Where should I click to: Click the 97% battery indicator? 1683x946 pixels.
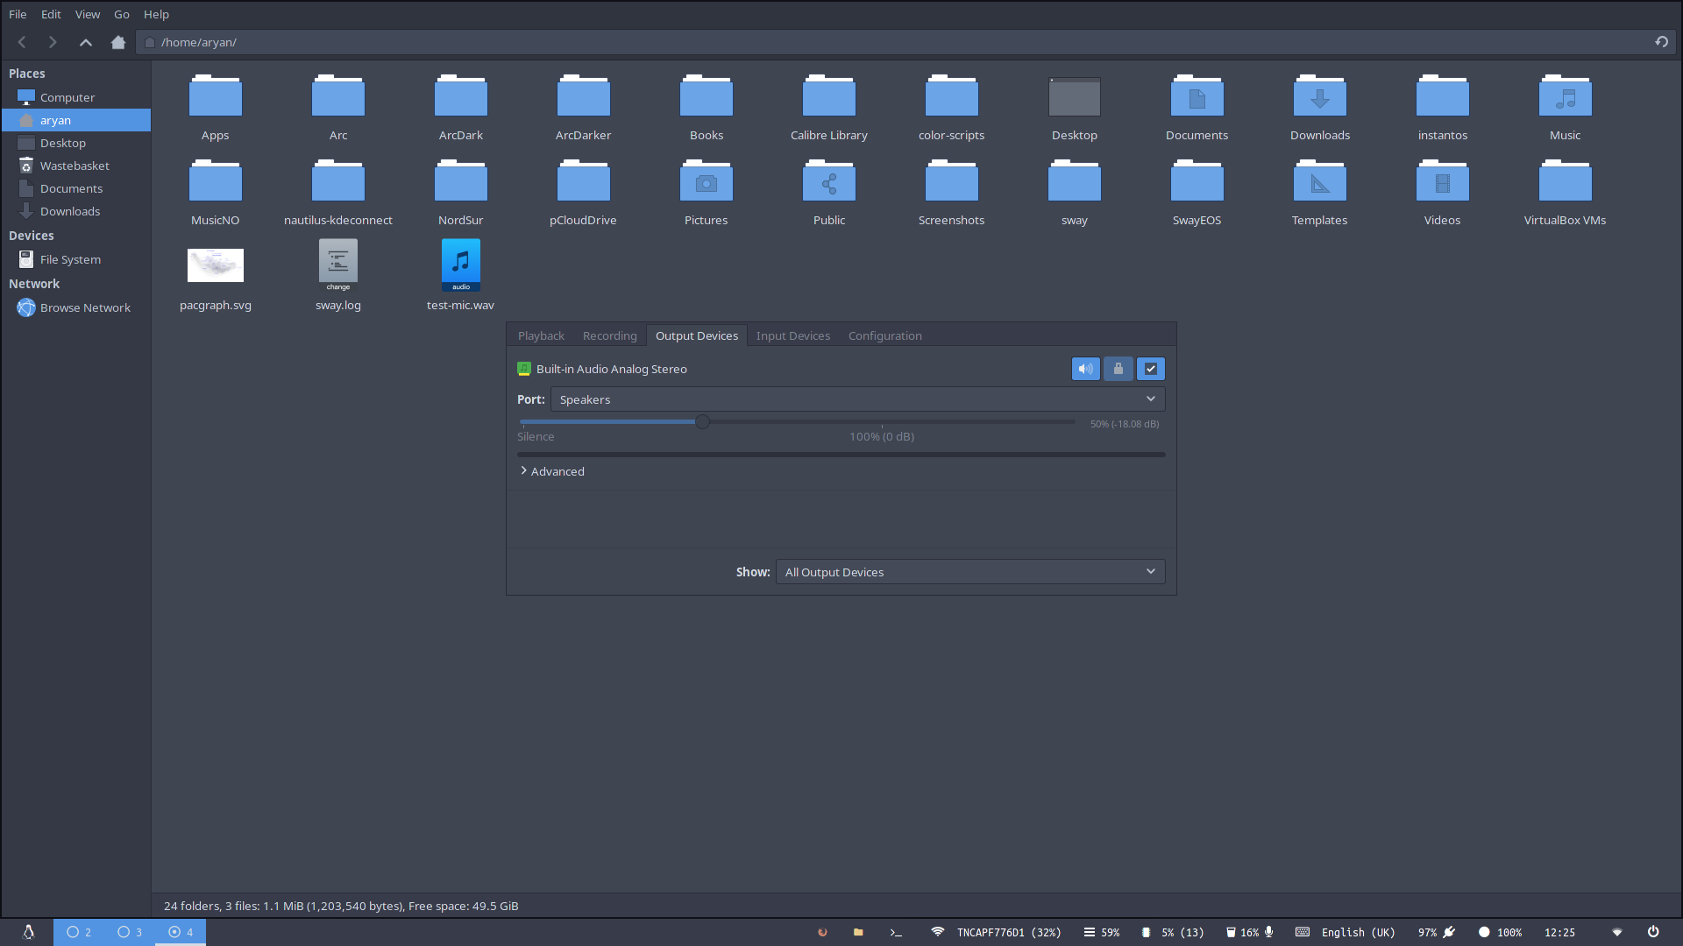tap(1437, 932)
